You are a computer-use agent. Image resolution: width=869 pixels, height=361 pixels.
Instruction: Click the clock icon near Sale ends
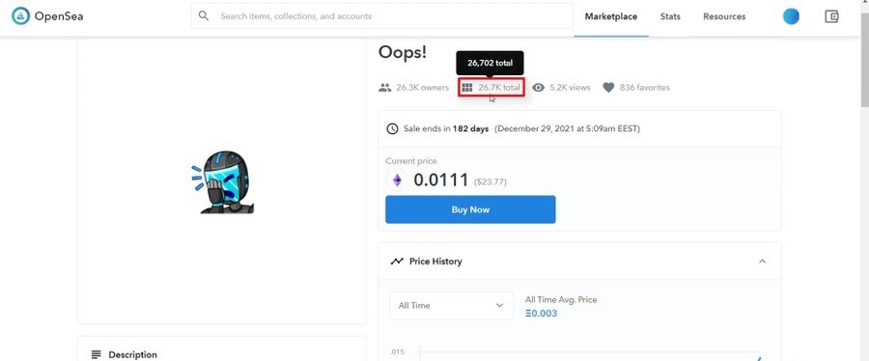tap(392, 129)
